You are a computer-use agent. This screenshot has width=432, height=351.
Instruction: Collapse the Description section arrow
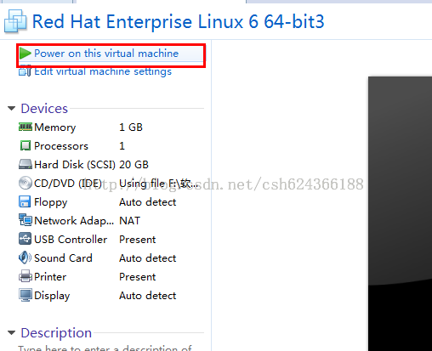click(11, 332)
